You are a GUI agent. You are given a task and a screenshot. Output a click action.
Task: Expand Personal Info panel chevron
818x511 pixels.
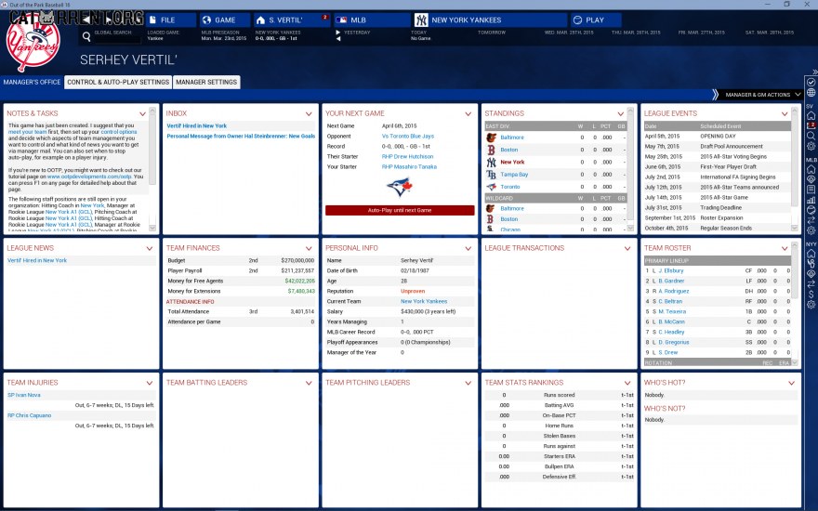[468, 249]
